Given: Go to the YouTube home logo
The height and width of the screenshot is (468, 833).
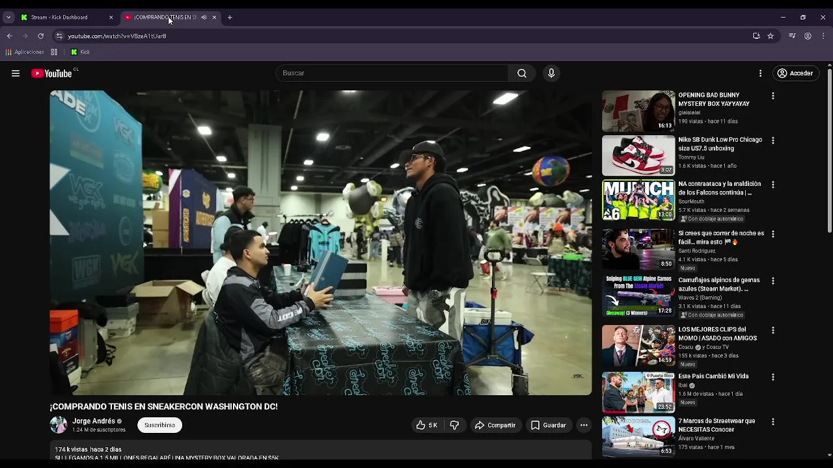Looking at the screenshot, I should point(51,73).
